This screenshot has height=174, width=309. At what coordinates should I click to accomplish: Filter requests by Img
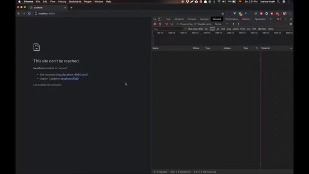point(229,29)
